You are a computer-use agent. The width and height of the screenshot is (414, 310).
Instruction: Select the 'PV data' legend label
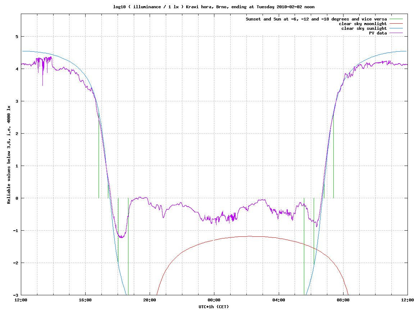(378, 33)
